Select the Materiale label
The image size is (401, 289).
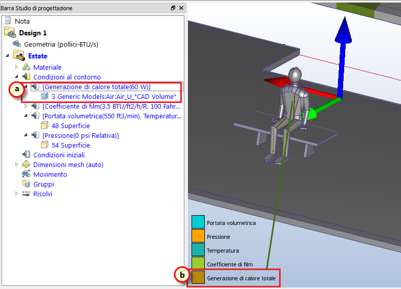click(47, 67)
